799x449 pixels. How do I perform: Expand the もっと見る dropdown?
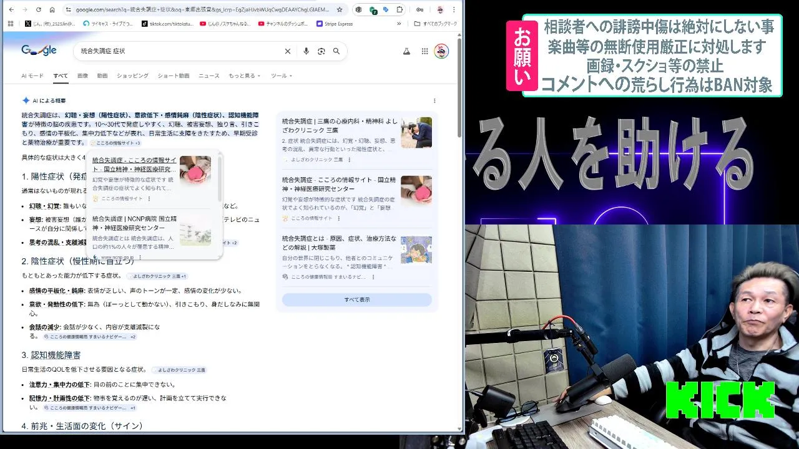click(243, 75)
